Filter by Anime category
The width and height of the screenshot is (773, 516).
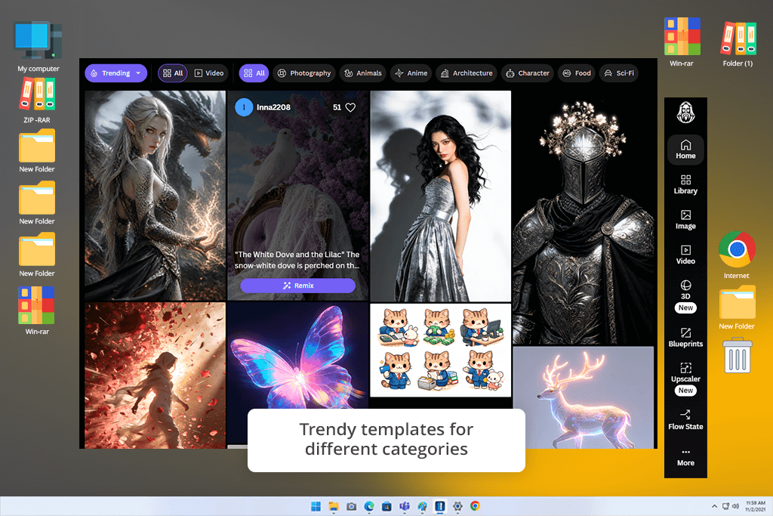[x=411, y=73]
